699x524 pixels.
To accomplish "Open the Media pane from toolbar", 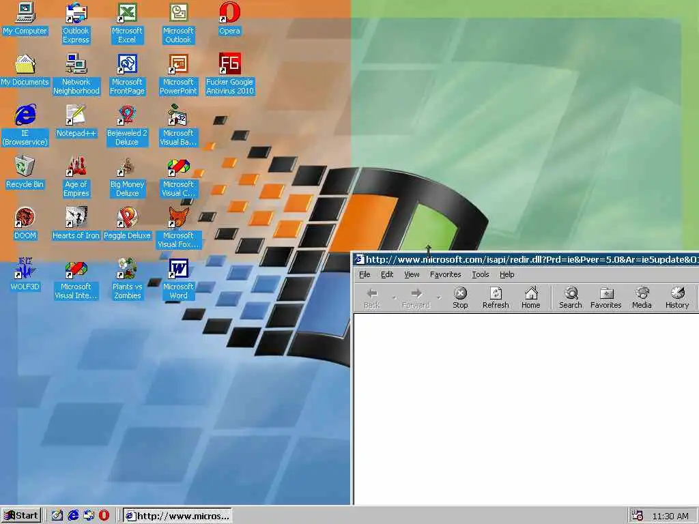I will tap(642, 297).
